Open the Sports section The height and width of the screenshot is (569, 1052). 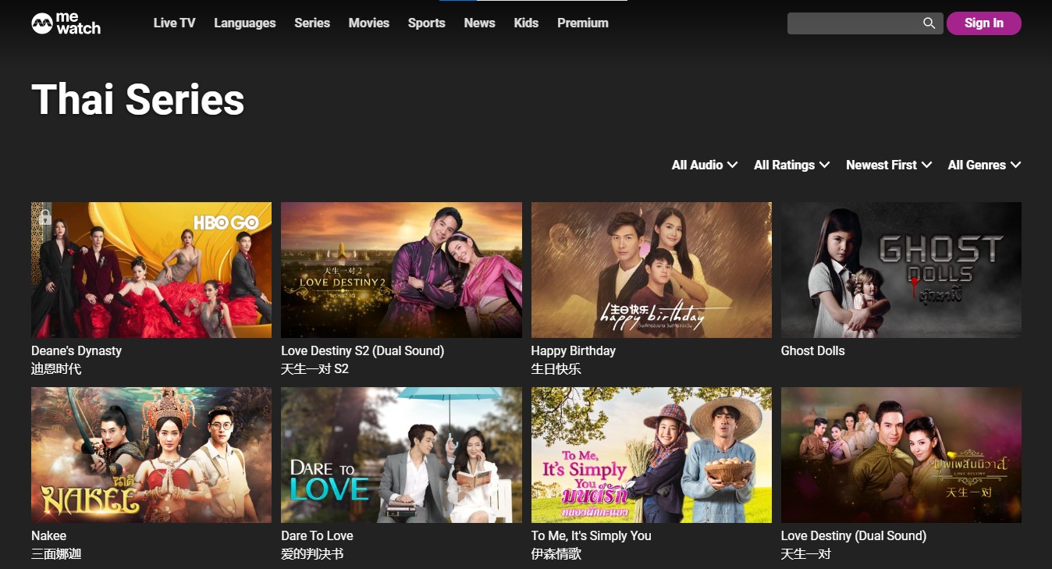pos(427,23)
